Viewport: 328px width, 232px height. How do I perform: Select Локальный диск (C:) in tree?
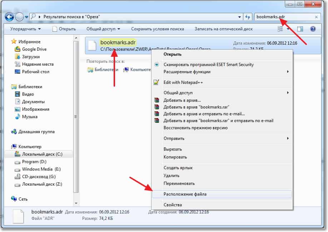pyautogui.click(x=42, y=154)
